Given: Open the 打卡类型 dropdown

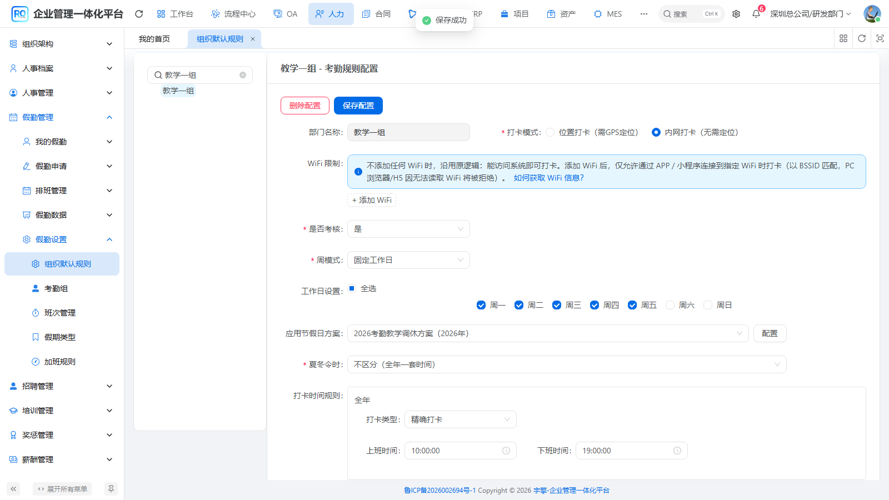Looking at the screenshot, I should pos(461,419).
